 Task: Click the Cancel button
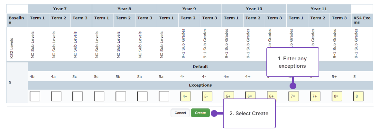point(180,113)
